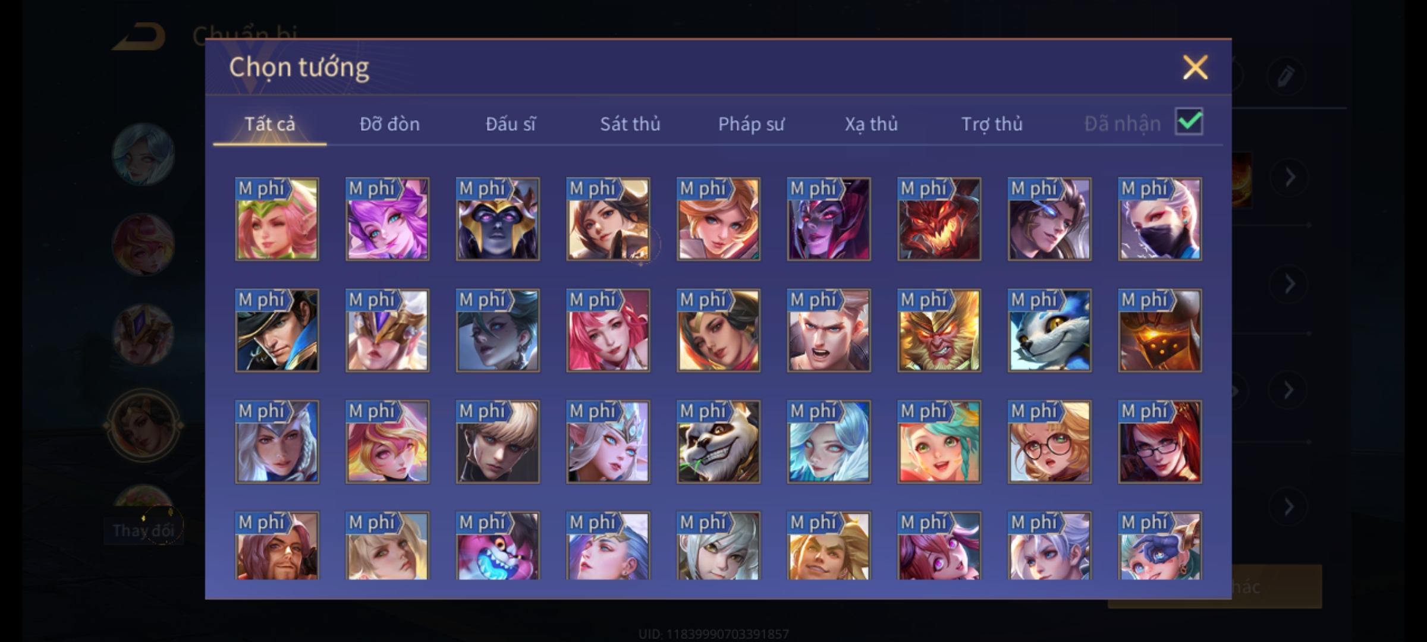Show the Pháp sư hero category
Image resolution: width=1427 pixels, height=642 pixels.
[751, 124]
